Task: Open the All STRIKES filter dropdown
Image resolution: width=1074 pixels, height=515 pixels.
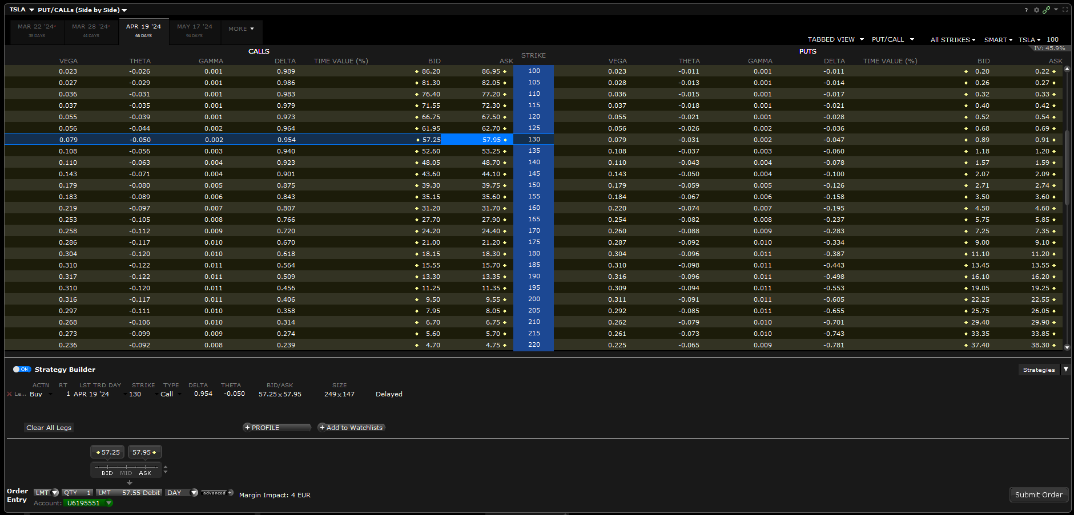Action: [x=952, y=40]
